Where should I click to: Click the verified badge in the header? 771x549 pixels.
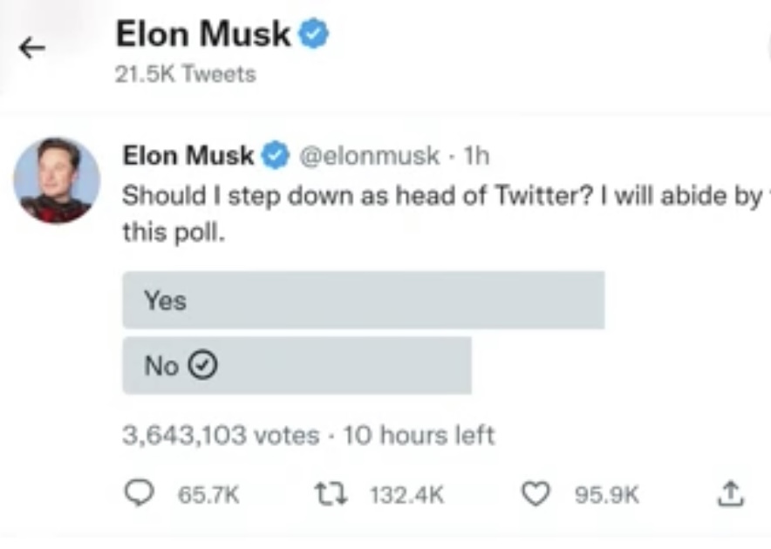pyautogui.click(x=313, y=36)
